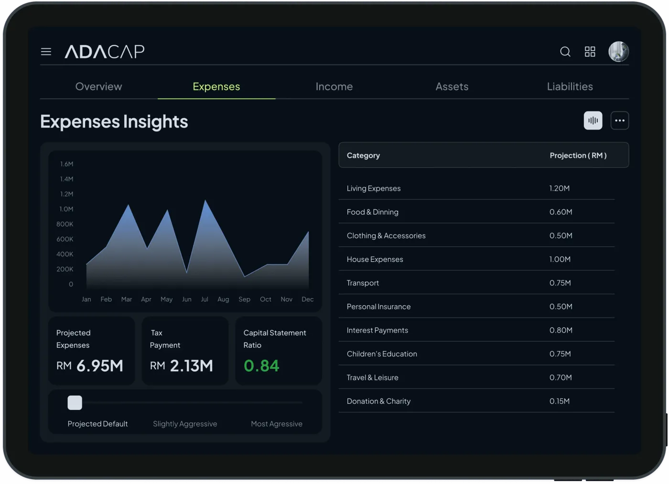This screenshot has height=484, width=669.
Task: Click the Projection (RM) column header
Action: click(578, 155)
